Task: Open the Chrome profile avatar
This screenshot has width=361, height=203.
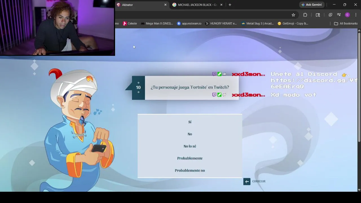Action: point(347,15)
